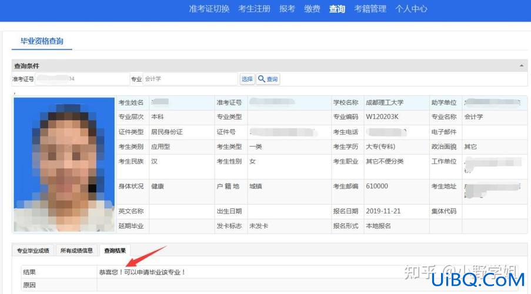
Task: Click the 居民身份证 value
Action: 167,132
